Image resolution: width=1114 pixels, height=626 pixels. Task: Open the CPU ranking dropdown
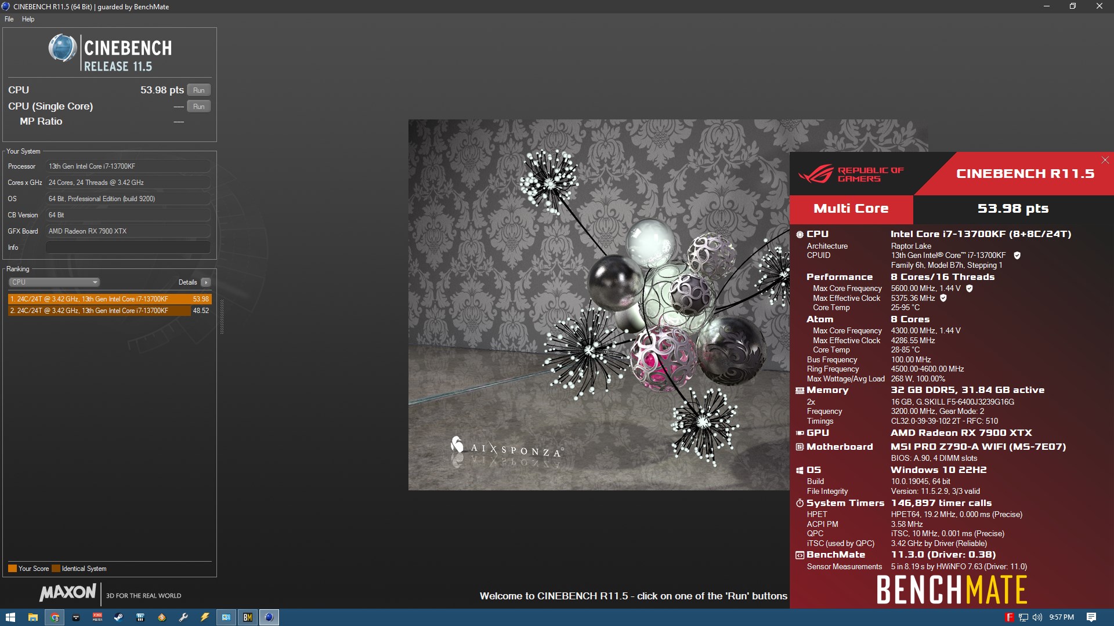click(54, 282)
